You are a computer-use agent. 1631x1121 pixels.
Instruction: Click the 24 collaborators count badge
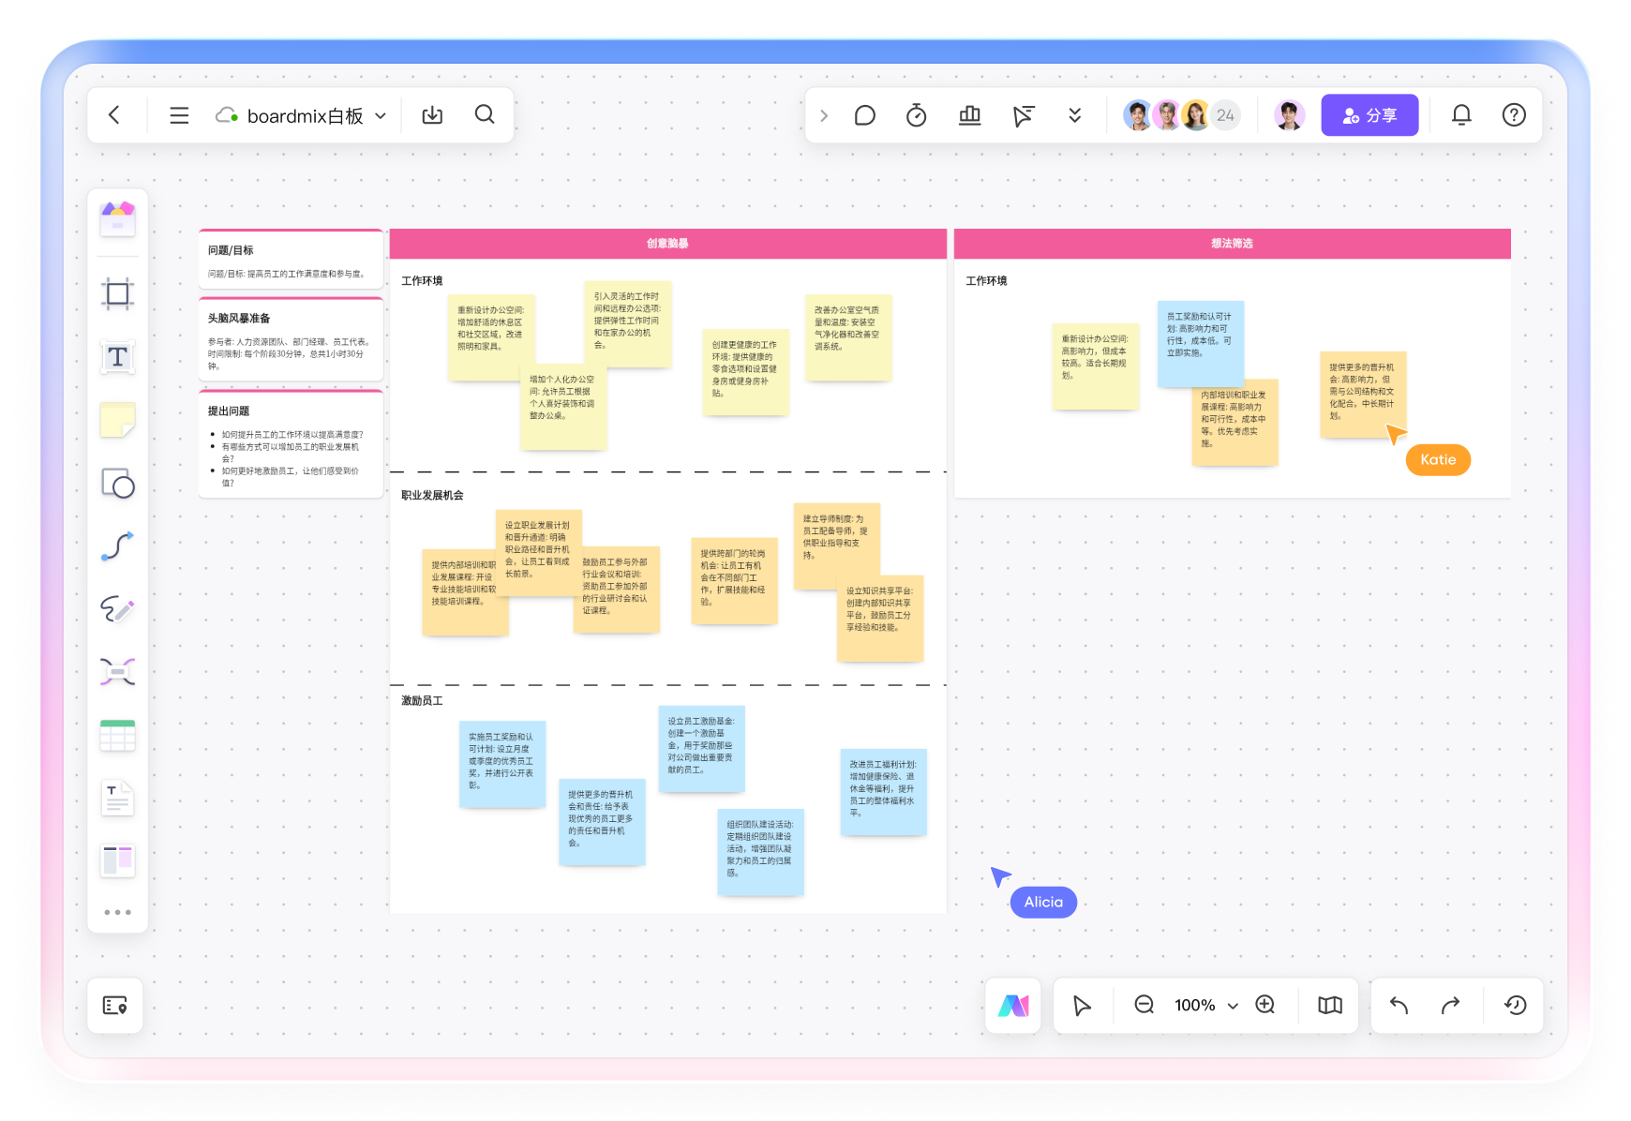point(1225,115)
